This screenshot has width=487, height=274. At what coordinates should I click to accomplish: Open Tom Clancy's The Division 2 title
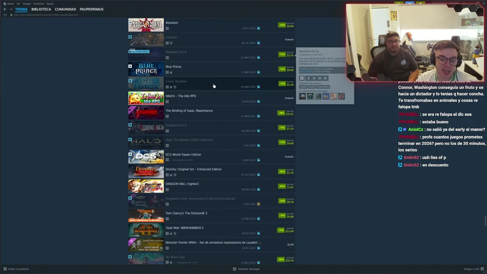click(186, 213)
